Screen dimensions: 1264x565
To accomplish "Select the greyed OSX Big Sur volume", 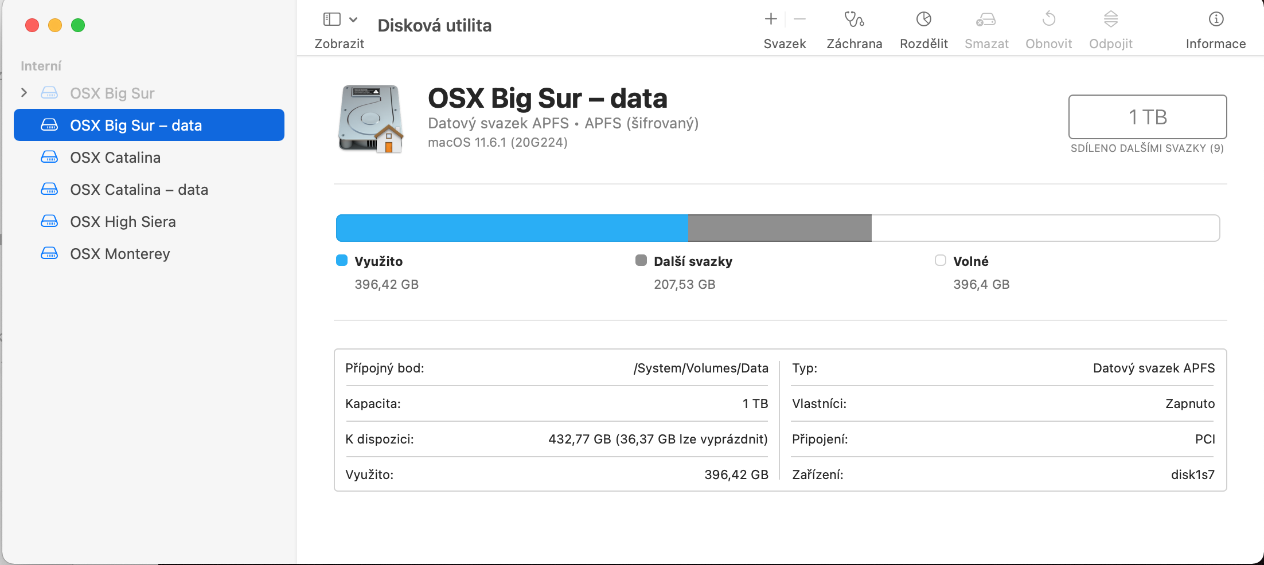I will 112,93.
